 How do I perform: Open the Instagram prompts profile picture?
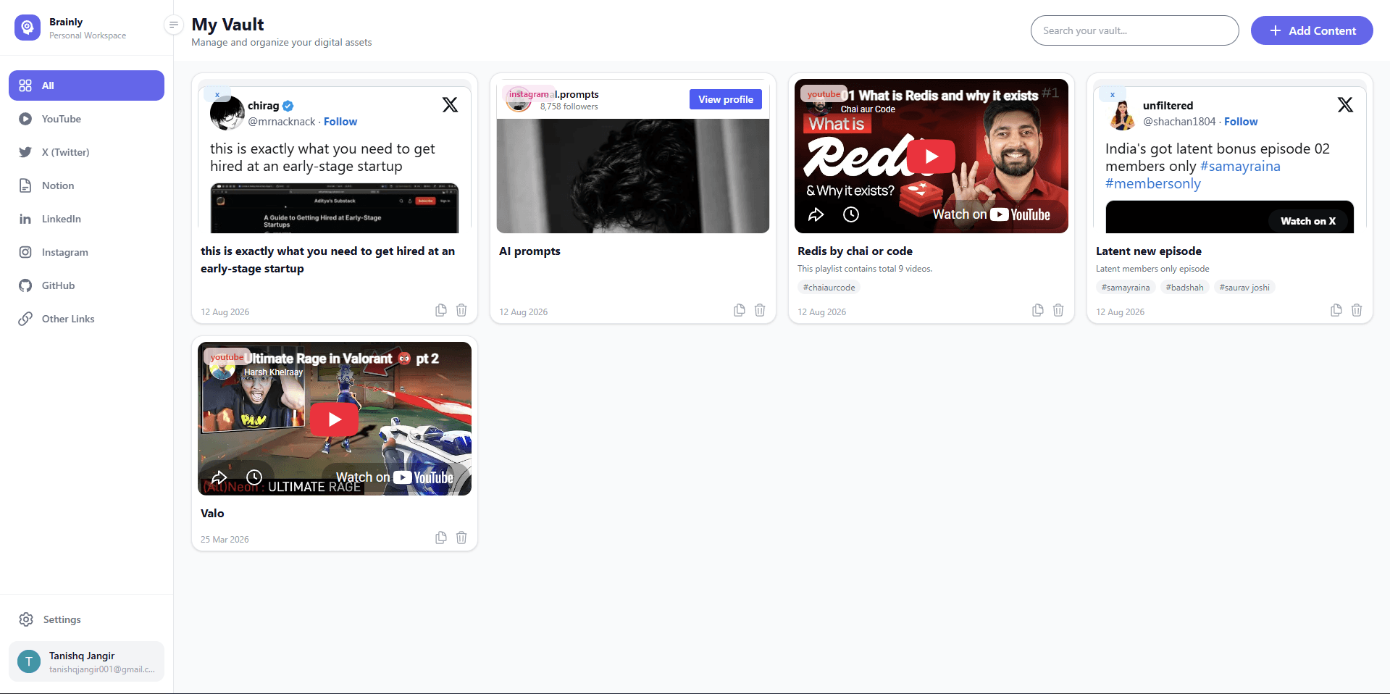(519, 99)
